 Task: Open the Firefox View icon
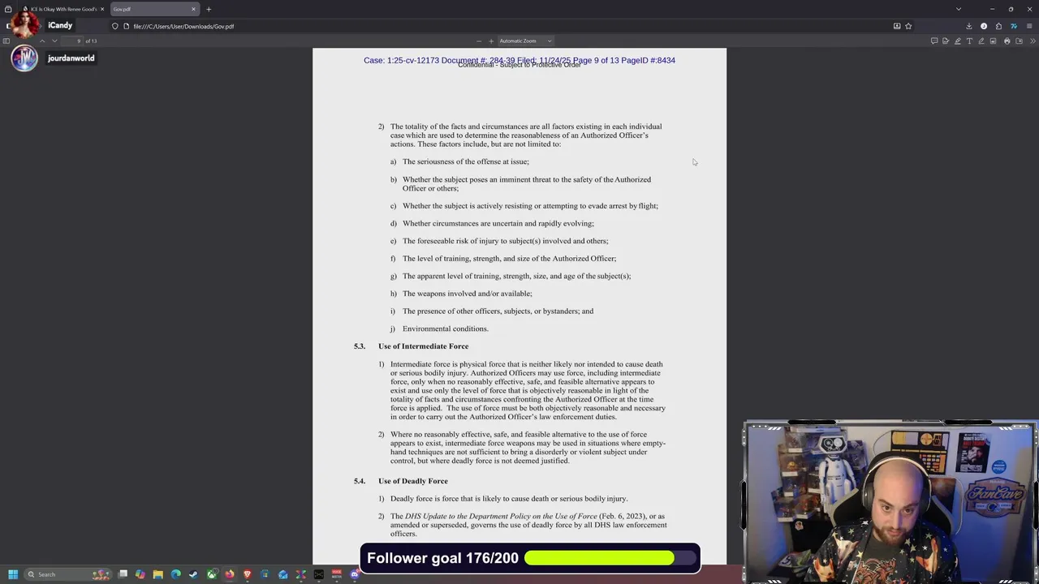click(x=8, y=9)
